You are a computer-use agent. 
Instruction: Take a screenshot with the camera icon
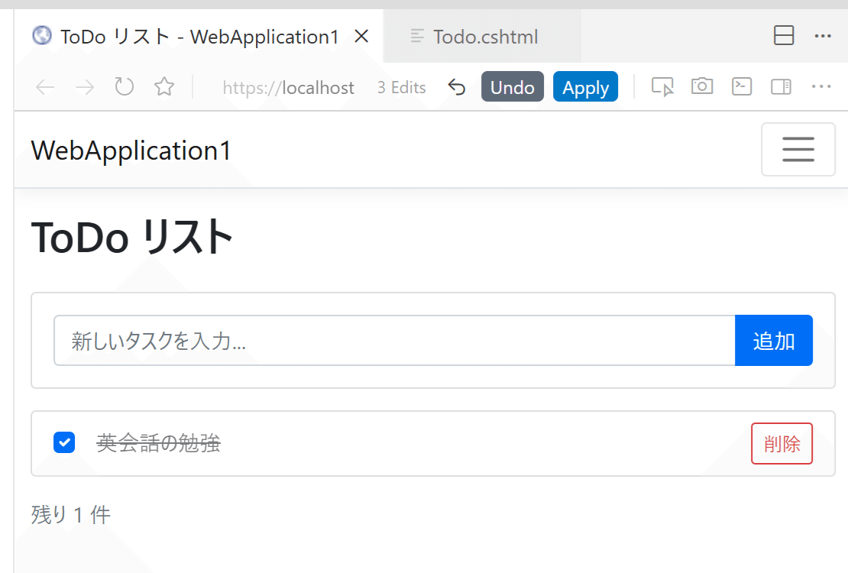tap(702, 87)
